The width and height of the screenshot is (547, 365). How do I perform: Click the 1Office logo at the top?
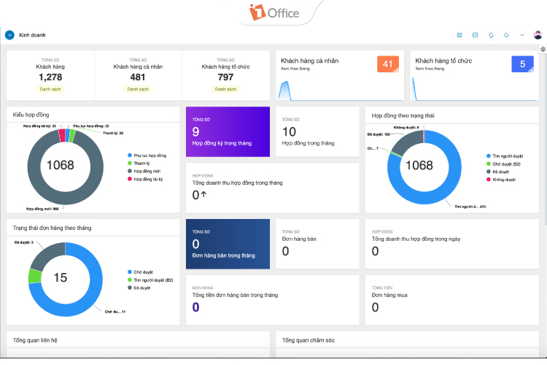(274, 12)
